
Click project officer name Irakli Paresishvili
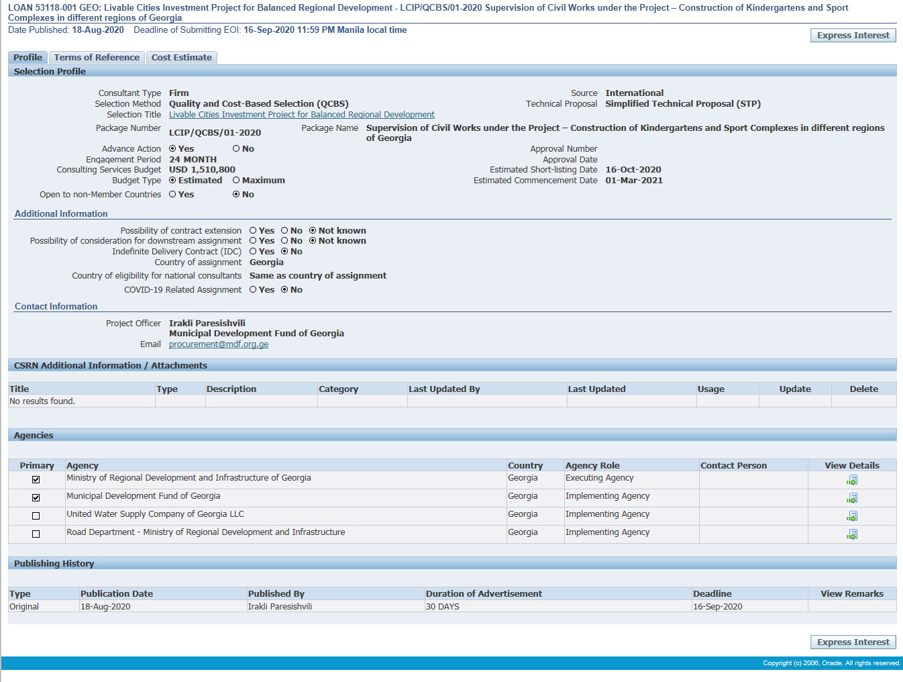207,324
